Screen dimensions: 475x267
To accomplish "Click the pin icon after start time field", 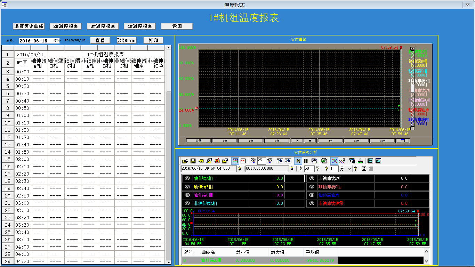I will 240,169.
